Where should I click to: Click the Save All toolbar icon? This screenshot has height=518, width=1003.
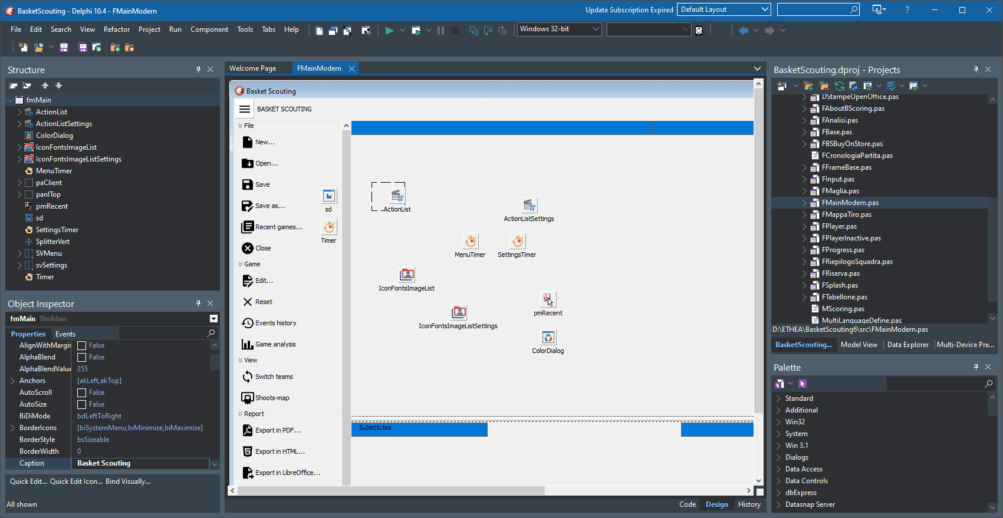83,47
